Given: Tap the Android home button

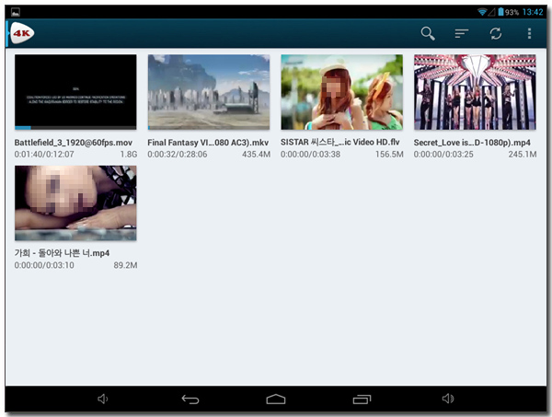Looking at the screenshot, I should 276,399.
